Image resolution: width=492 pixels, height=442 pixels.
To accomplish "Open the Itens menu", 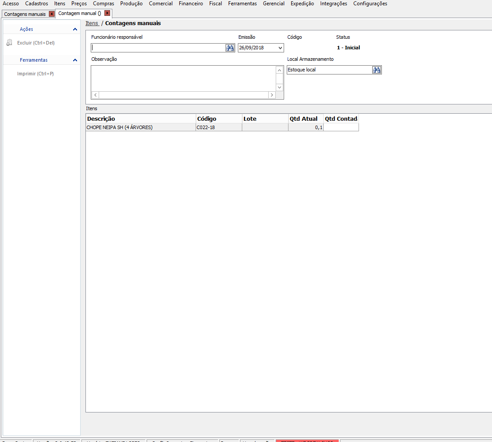I will click(59, 4).
